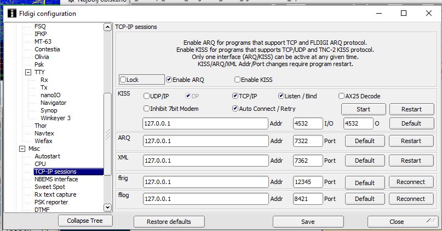Toggle the greyed DP checkbox
Image resolution: width=442 pixels, height=231 pixels.
(x=188, y=96)
